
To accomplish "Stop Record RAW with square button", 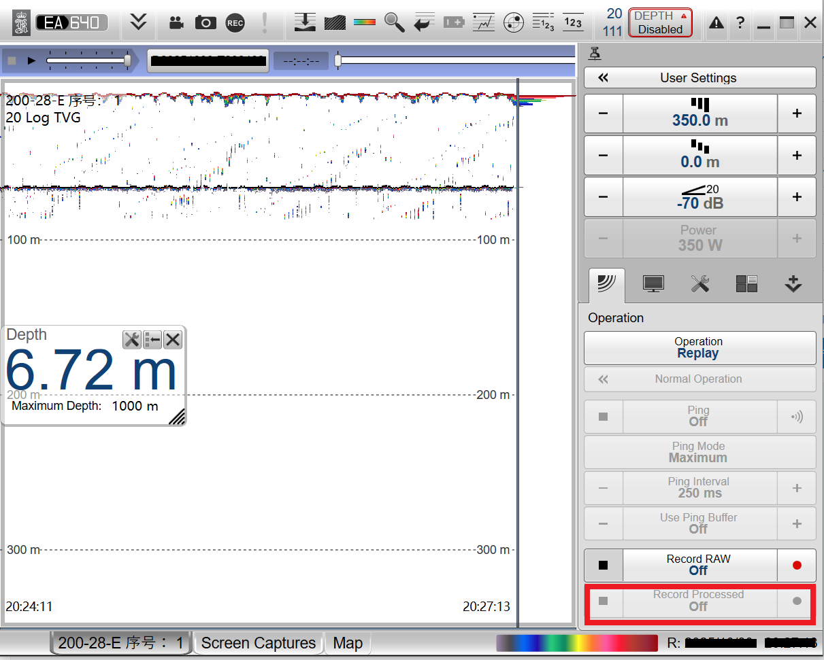I will (x=604, y=565).
